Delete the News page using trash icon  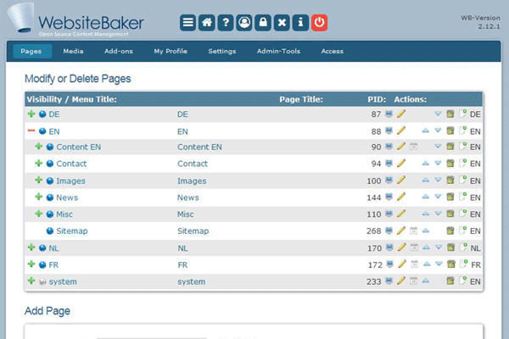pos(451,197)
